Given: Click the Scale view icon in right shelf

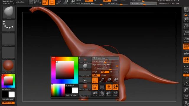Looking at the screenshot, I should [186, 97].
